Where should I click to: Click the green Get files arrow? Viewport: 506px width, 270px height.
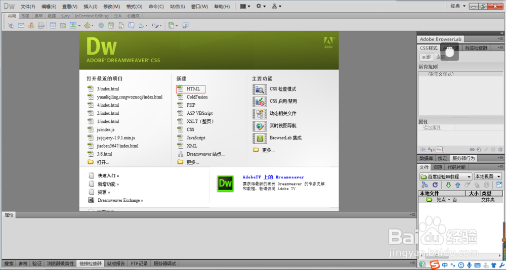tap(448, 185)
